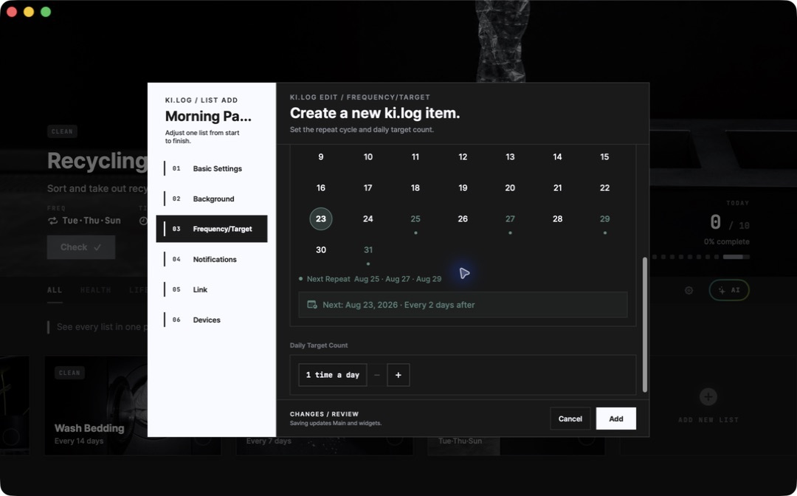Click the calendar icon beside 'Next: Aug 23, 2026'
797x496 pixels.
pos(312,305)
